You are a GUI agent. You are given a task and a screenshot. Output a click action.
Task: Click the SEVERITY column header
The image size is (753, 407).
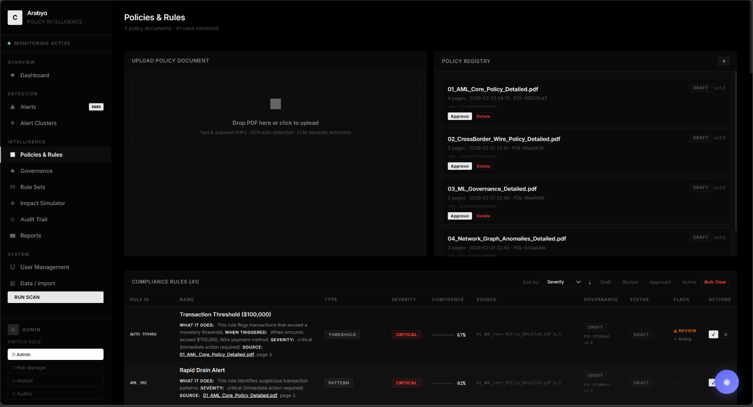(x=404, y=300)
